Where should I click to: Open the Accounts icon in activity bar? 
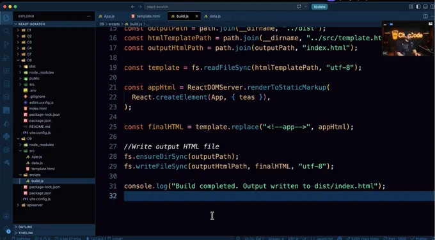pos(6,216)
